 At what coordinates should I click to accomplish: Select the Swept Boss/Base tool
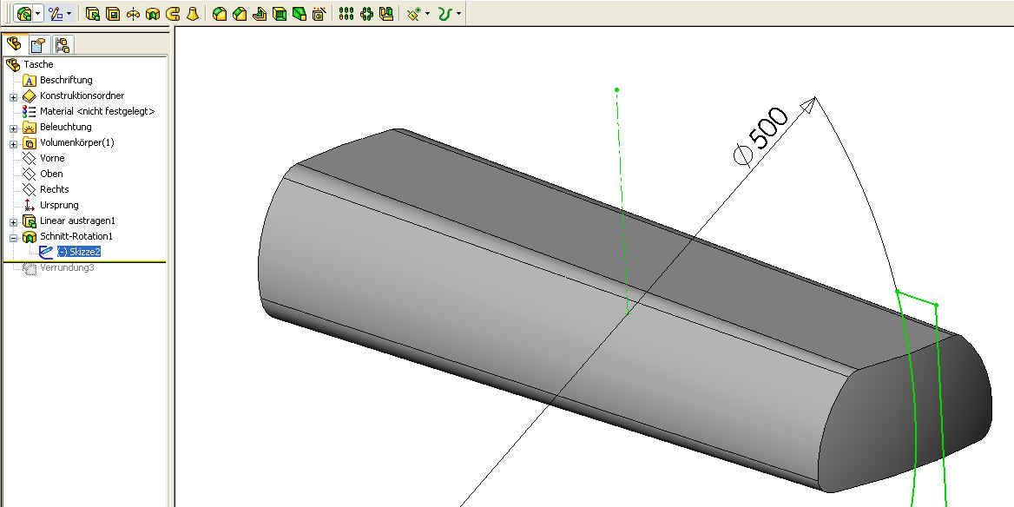[x=173, y=14]
